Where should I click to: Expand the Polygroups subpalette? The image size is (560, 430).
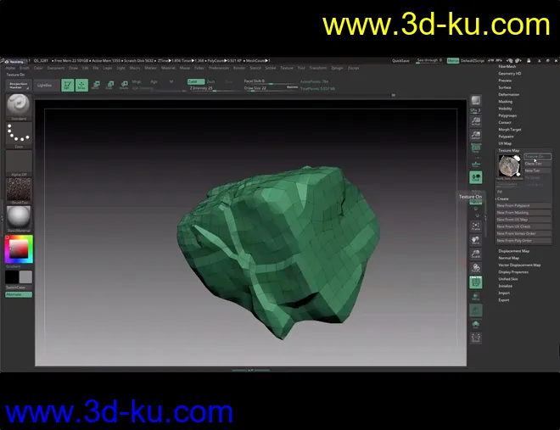click(x=507, y=115)
